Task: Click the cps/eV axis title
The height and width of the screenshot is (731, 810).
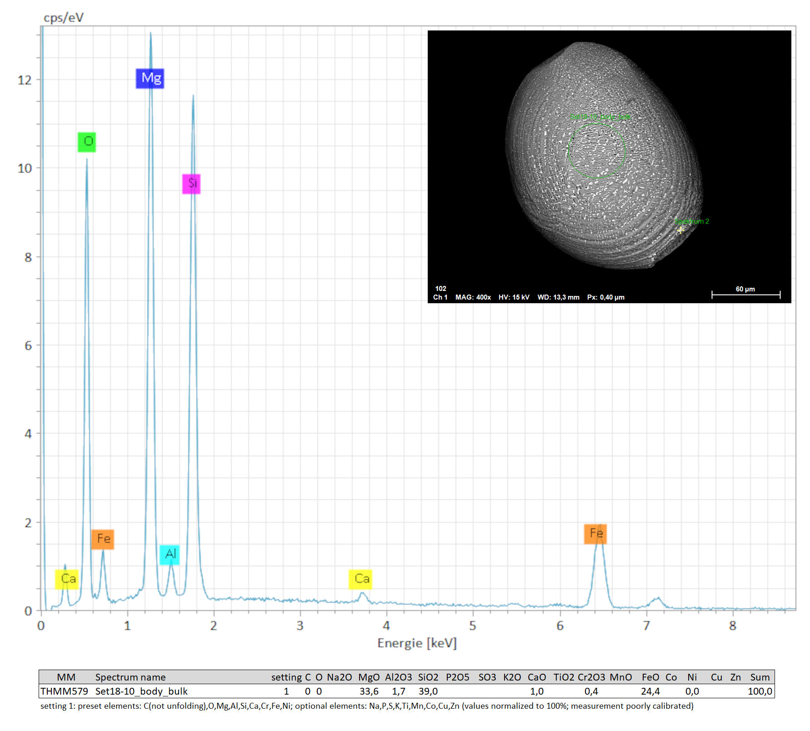Action: (64, 18)
